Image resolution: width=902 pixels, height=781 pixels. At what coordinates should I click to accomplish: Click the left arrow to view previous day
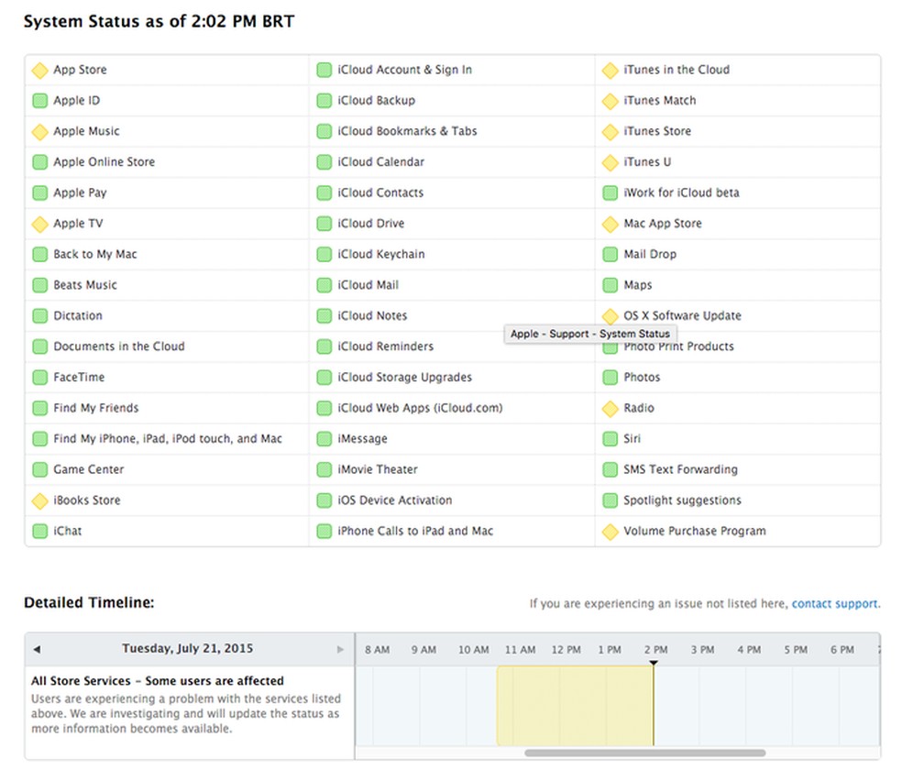click(38, 648)
